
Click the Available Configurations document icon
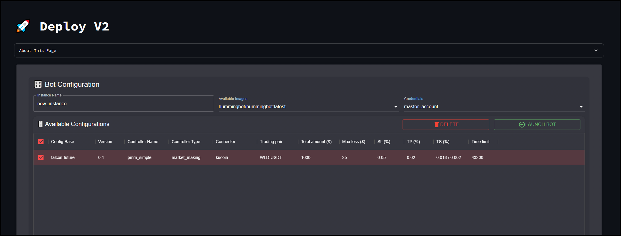point(41,124)
